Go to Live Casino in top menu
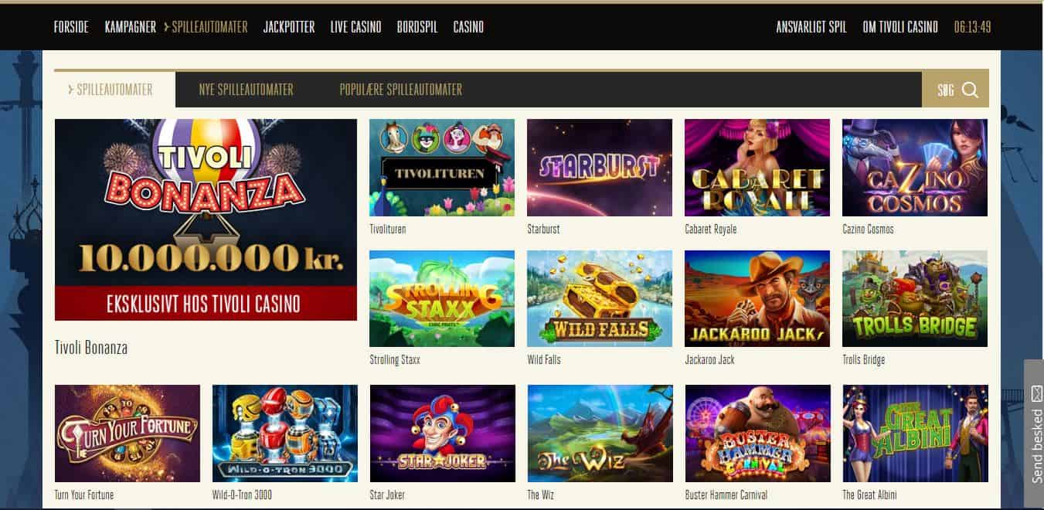1044x510 pixels. (x=356, y=27)
